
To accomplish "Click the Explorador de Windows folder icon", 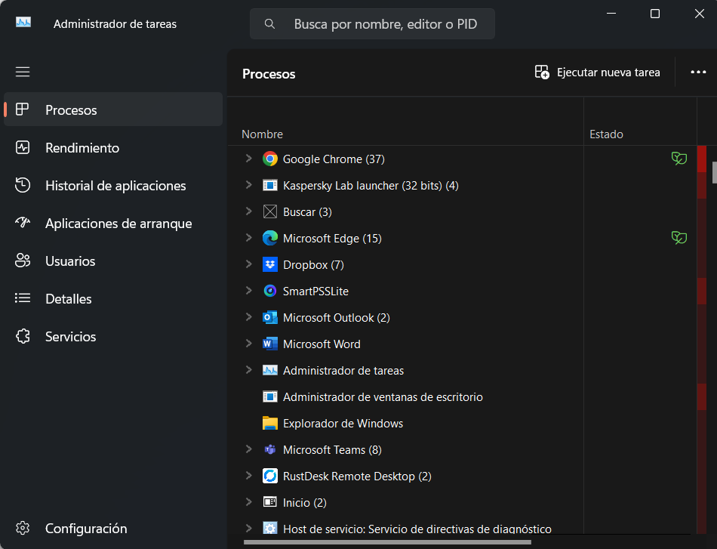I will coord(269,423).
